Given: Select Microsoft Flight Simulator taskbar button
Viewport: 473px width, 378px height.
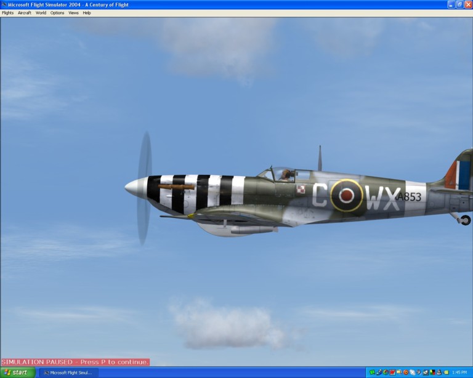Looking at the screenshot, I should [69, 373].
